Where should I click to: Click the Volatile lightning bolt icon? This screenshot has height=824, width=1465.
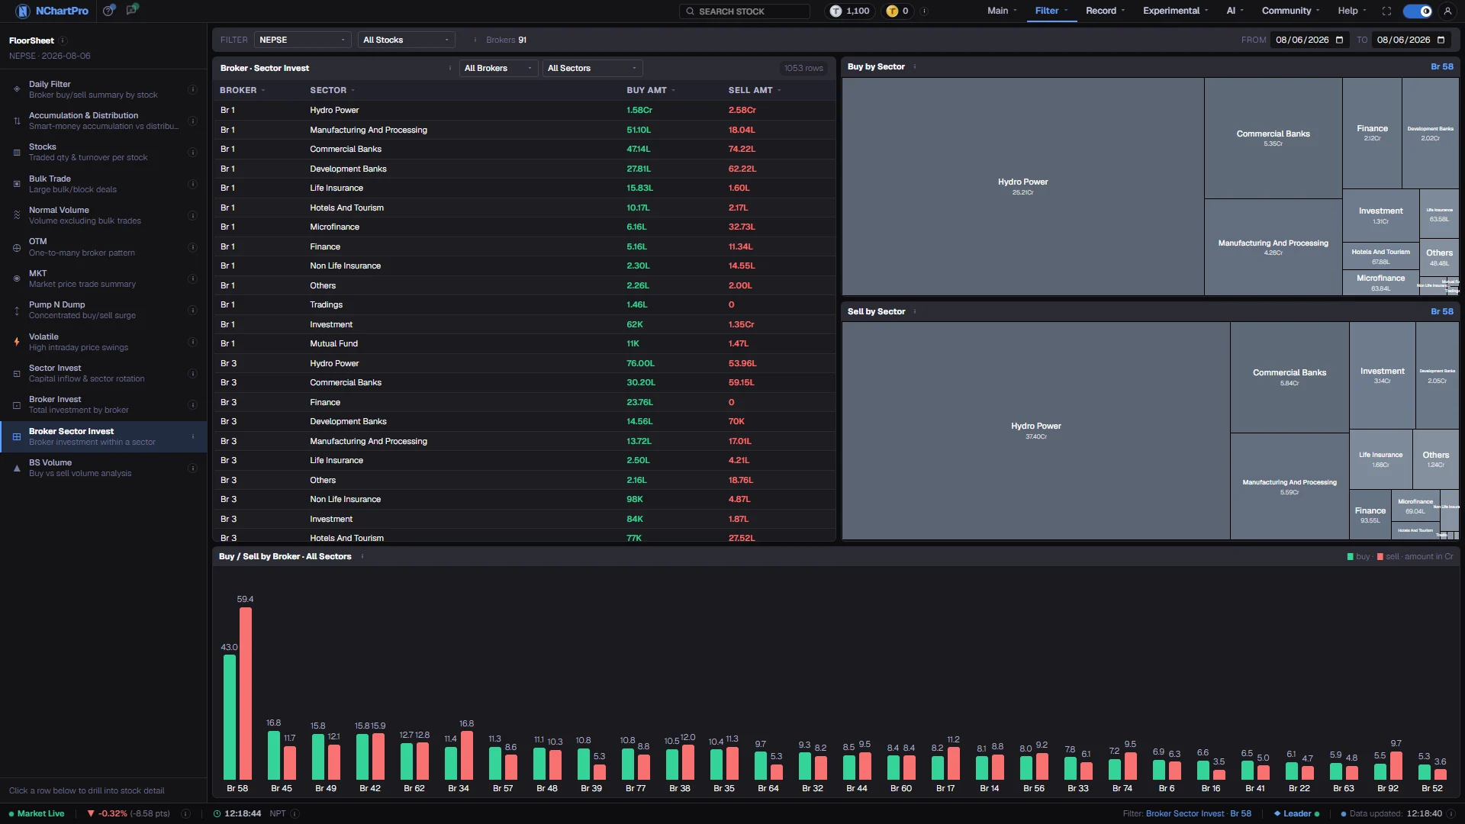click(17, 342)
